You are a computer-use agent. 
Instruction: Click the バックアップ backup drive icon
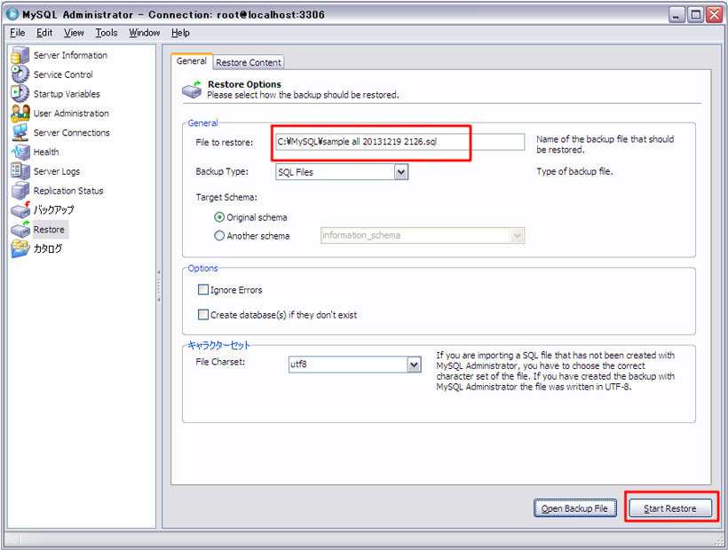[20, 209]
